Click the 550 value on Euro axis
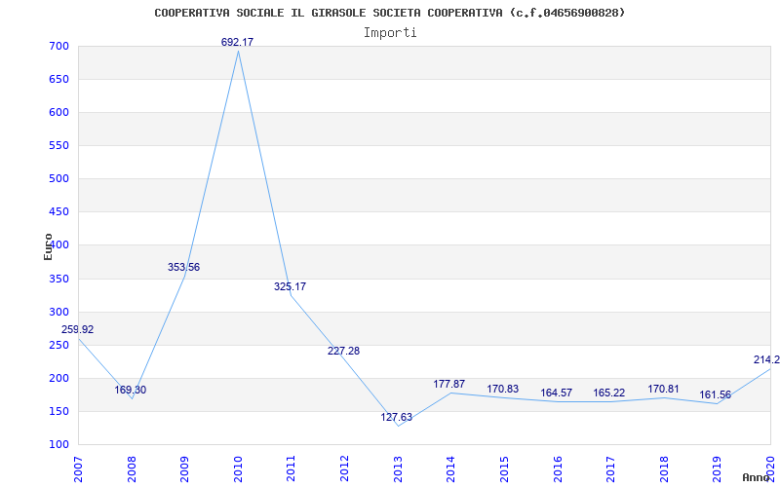 pos(58,145)
